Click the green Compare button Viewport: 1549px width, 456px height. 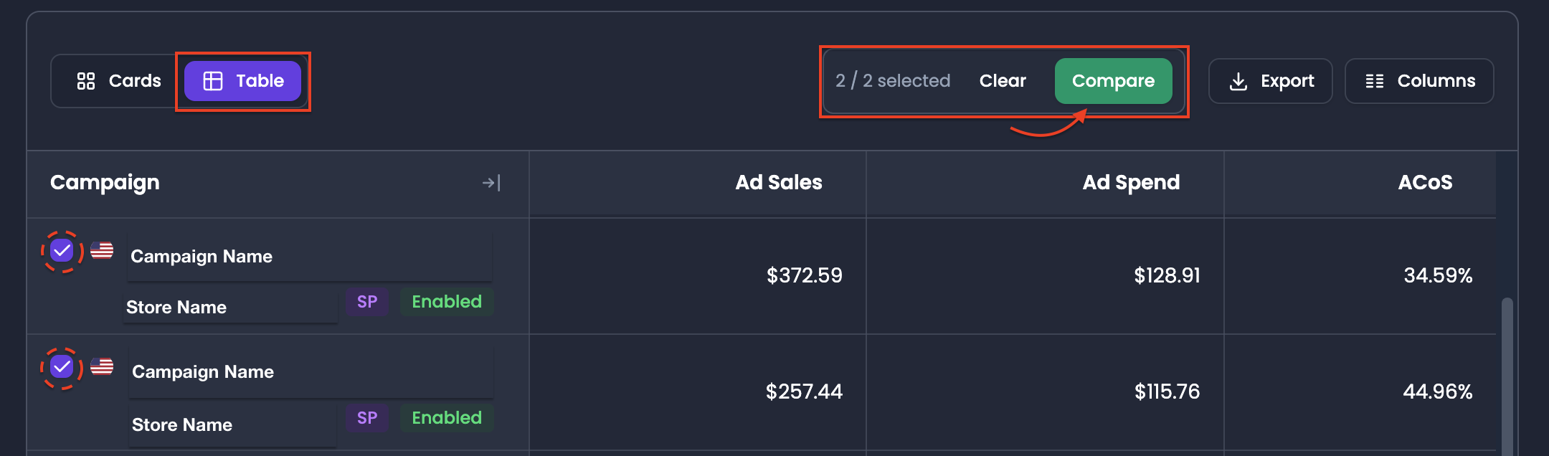click(1113, 81)
